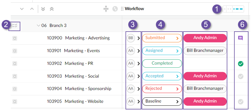Screen dimensions: 251x112
Task: Toggle green checkmark on Marketing - PR row
Action: pyautogui.click(x=241, y=64)
